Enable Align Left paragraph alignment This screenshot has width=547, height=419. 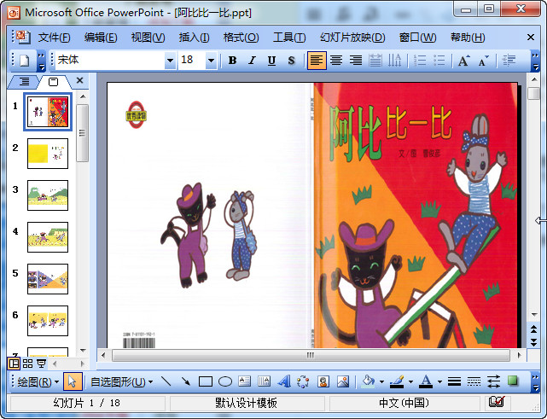tap(317, 61)
